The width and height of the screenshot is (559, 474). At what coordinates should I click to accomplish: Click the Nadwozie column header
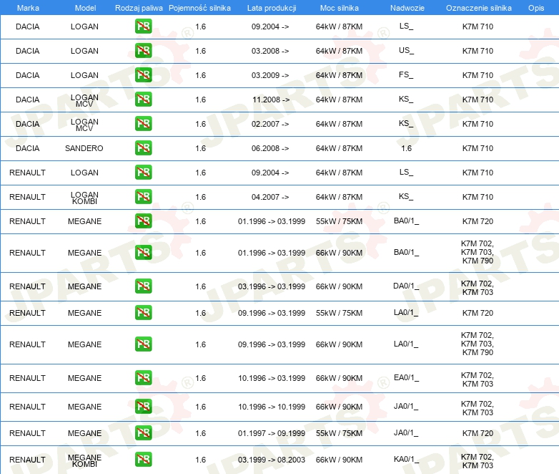point(407,8)
